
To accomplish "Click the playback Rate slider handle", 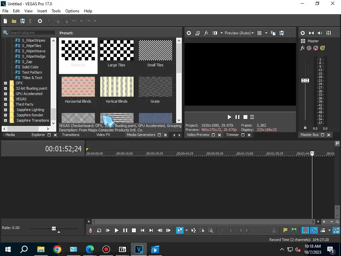I will 54,228.
